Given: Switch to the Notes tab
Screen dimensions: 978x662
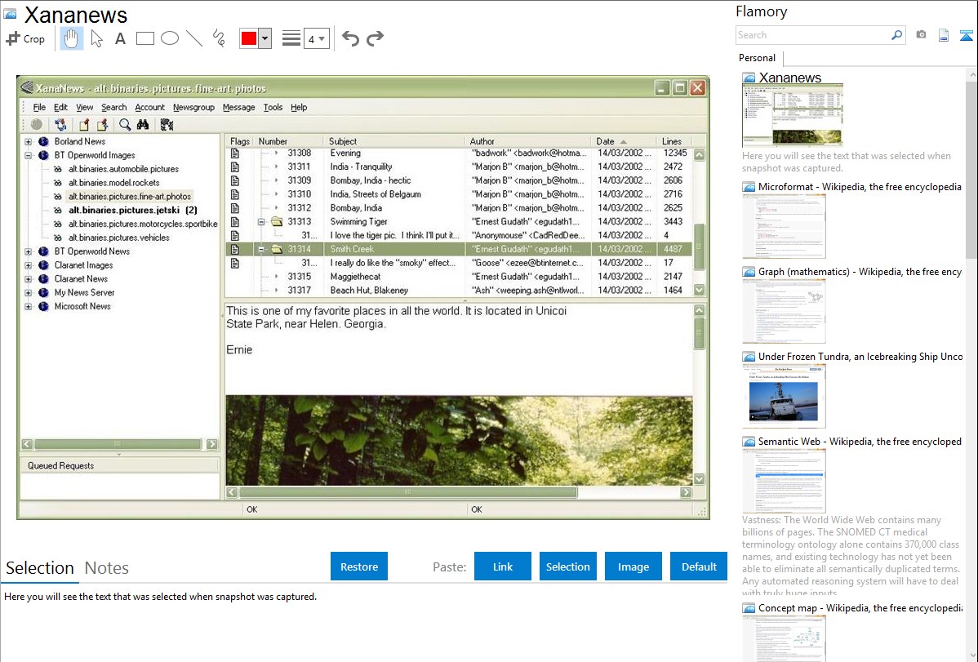Looking at the screenshot, I should pyautogui.click(x=106, y=568).
